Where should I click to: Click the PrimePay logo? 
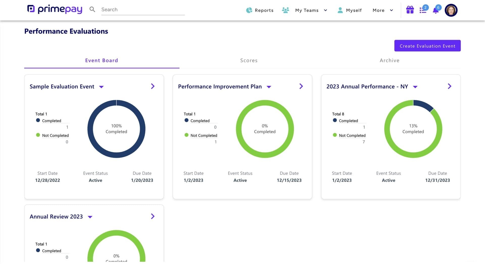click(55, 9)
